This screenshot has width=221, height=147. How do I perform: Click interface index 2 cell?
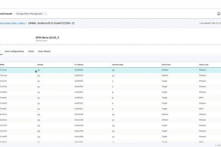tap(113, 81)
